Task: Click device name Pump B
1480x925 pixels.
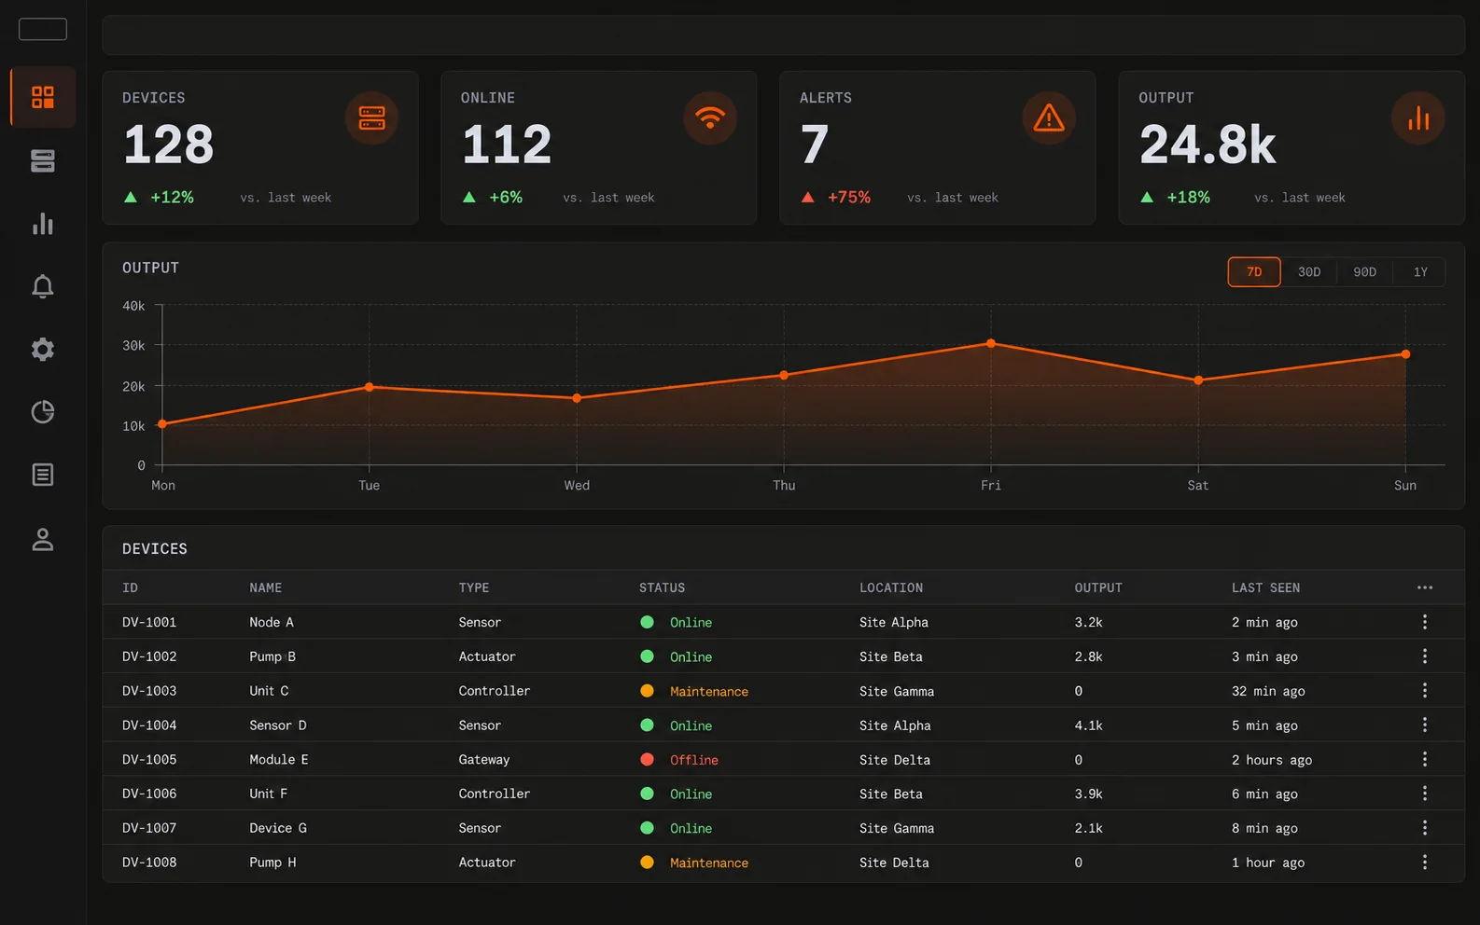Action: point(272,656)
